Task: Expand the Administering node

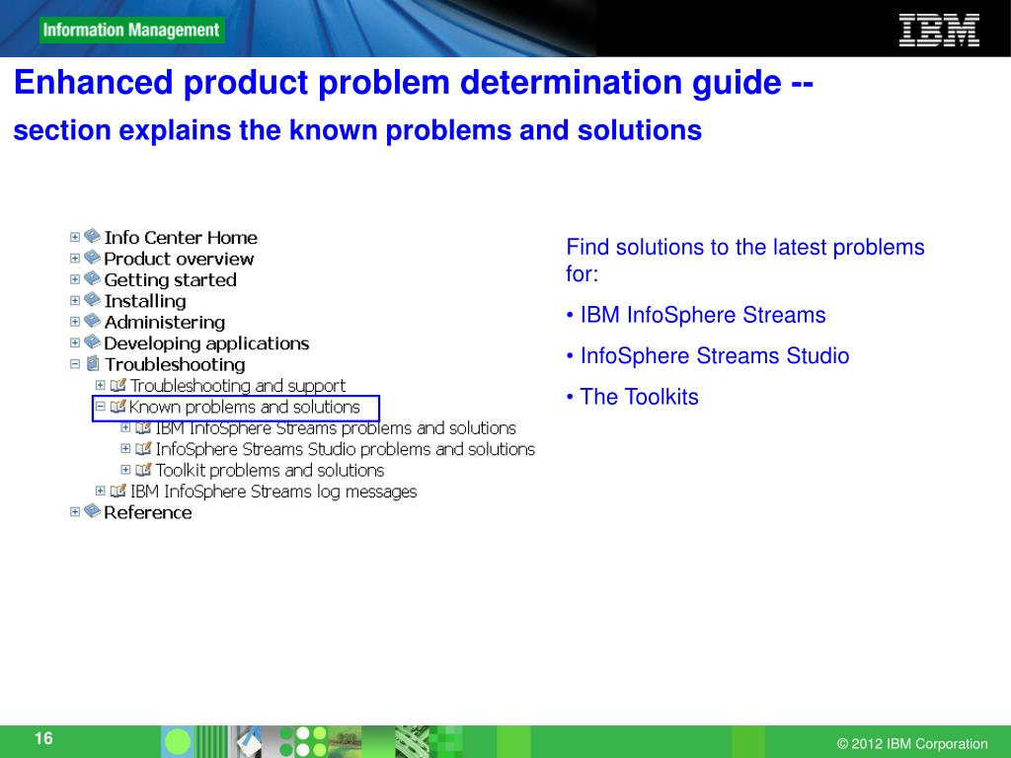Action: point(75,322)
